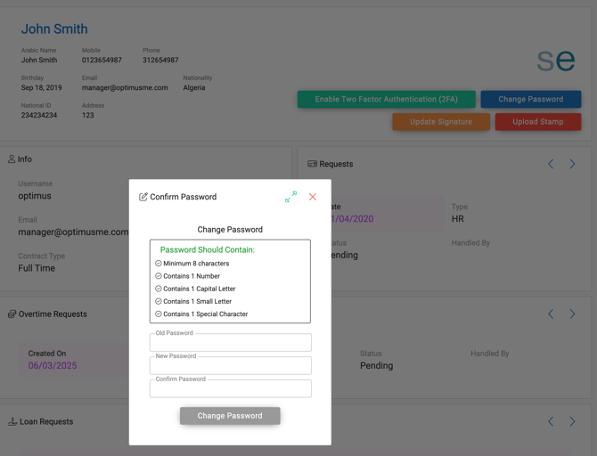
Task: Expand the Confirm Password dialog to fullscreen
Action: click(x=290, y=197)
